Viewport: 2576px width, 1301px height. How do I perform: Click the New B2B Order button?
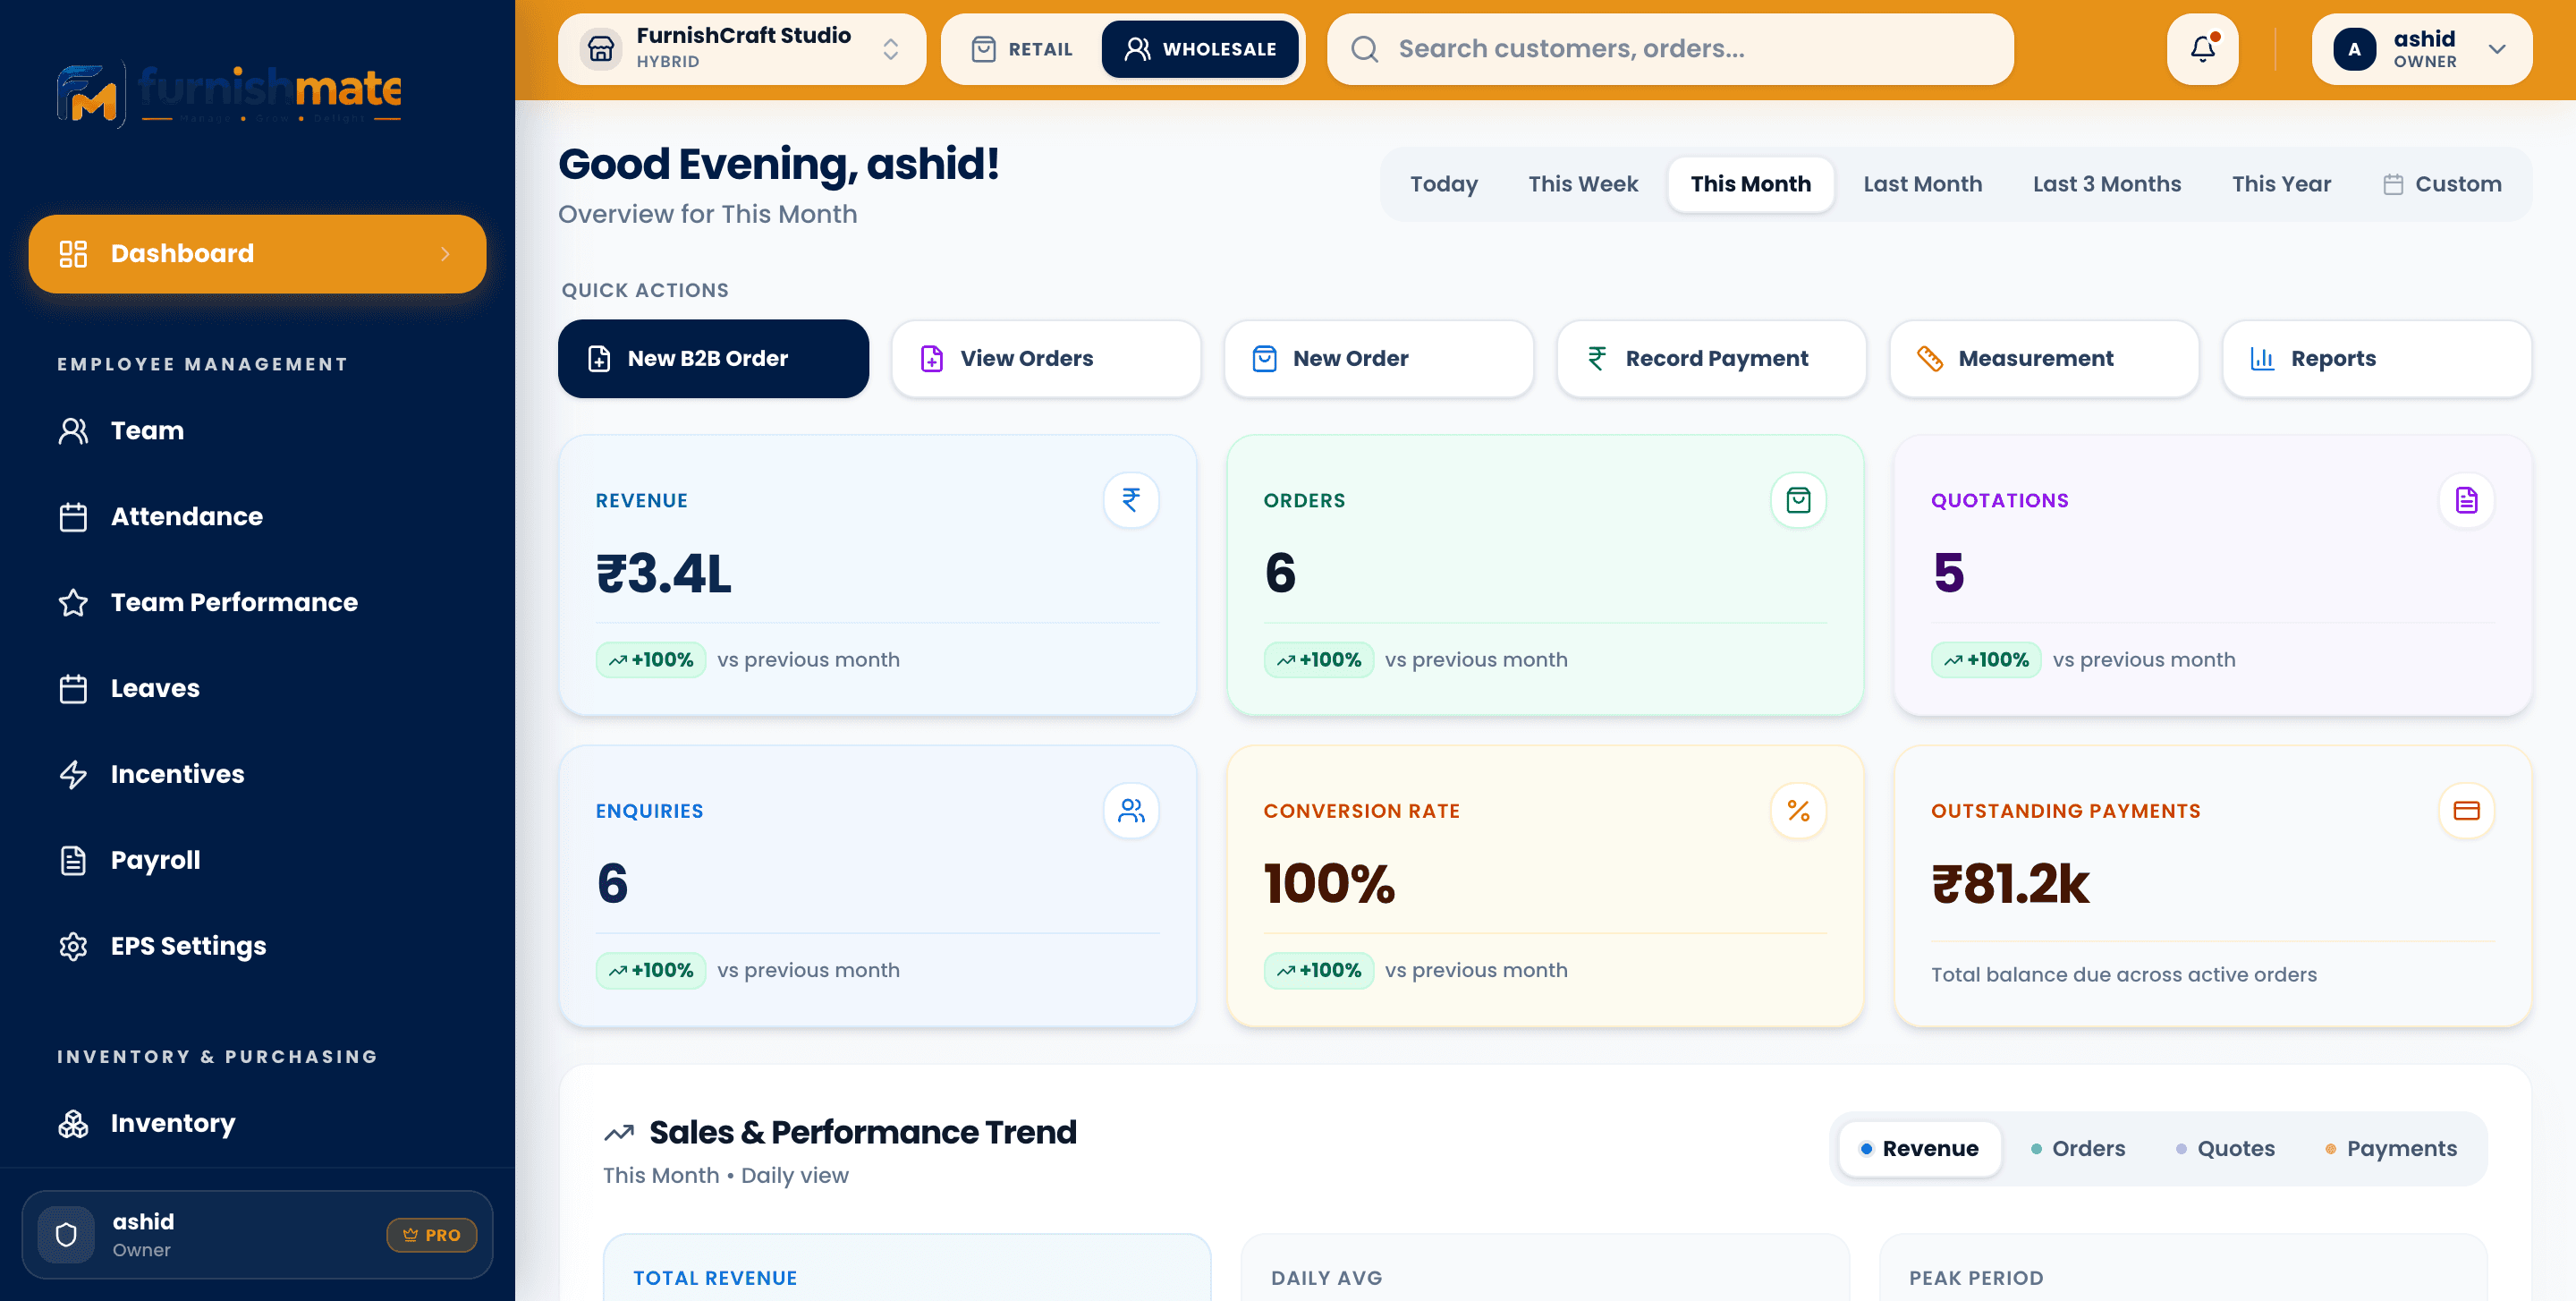pyautogui.click(x=713, y=358)
